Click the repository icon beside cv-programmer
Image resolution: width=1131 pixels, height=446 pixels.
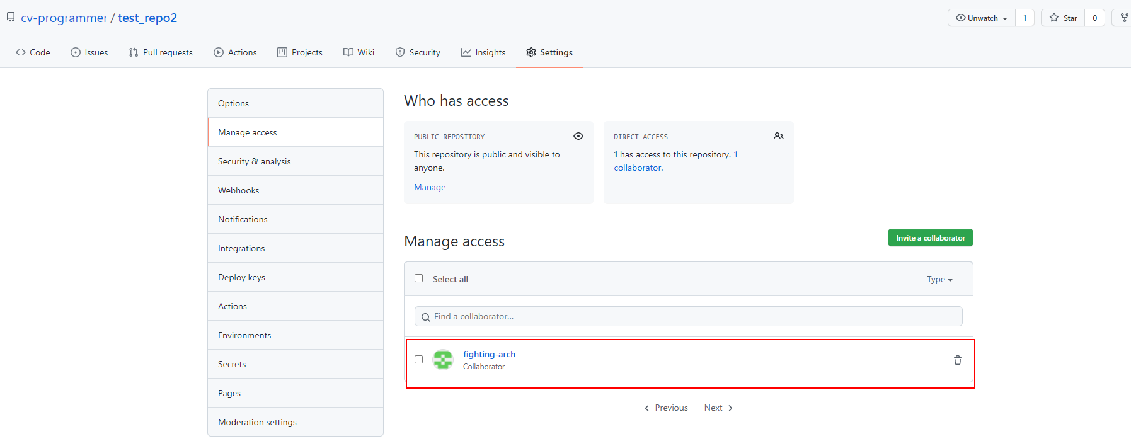pyautogui.click(x=11, y=18)
